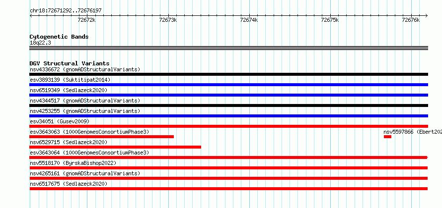
Task: Open variant nsv6529715 Sedlazeck2020 label
Action: (69, 142)
